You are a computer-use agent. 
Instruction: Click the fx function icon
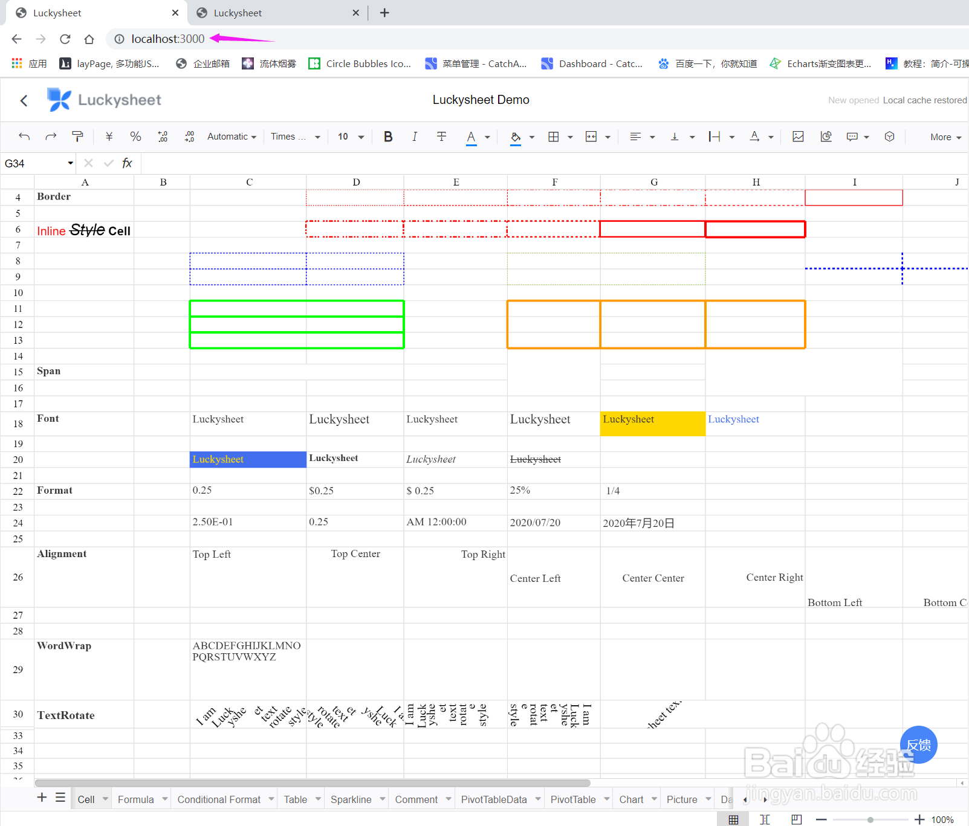click(x=127, y=163)
